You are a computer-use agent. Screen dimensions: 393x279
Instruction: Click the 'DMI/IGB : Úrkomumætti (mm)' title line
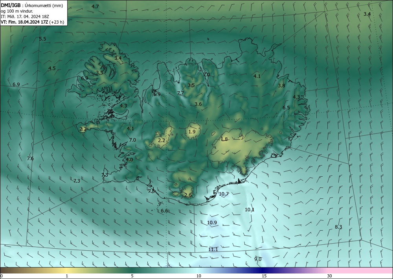pos(32,6)
